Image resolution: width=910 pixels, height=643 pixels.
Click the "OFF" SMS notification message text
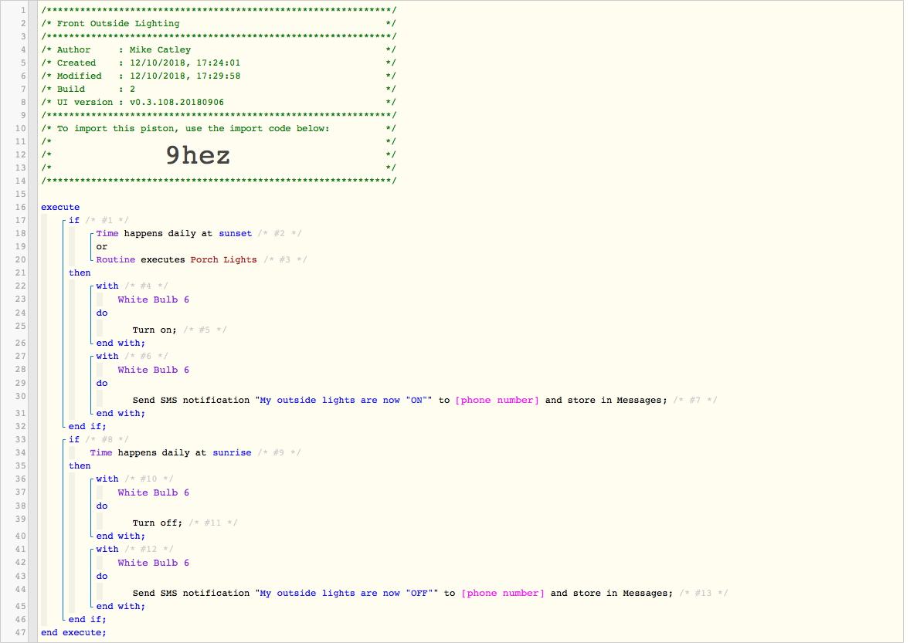click(347, 593)
